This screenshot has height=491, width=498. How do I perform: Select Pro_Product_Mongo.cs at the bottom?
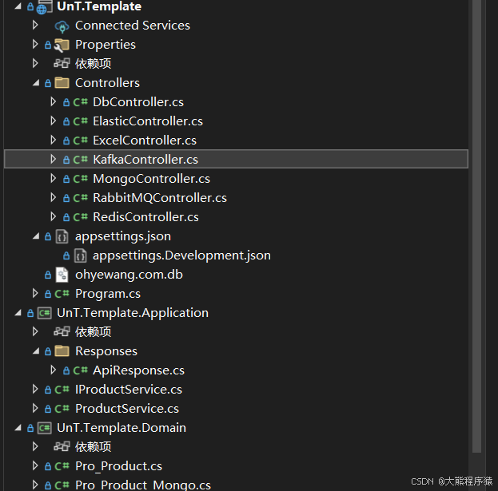pyautogui.click(x=143, y=485)
